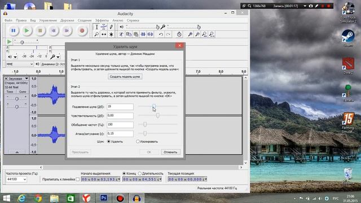The width and height of the screenshot is (361, 203).
Task: Open the recording meter dropdown arrow
Action: (58, 56)
